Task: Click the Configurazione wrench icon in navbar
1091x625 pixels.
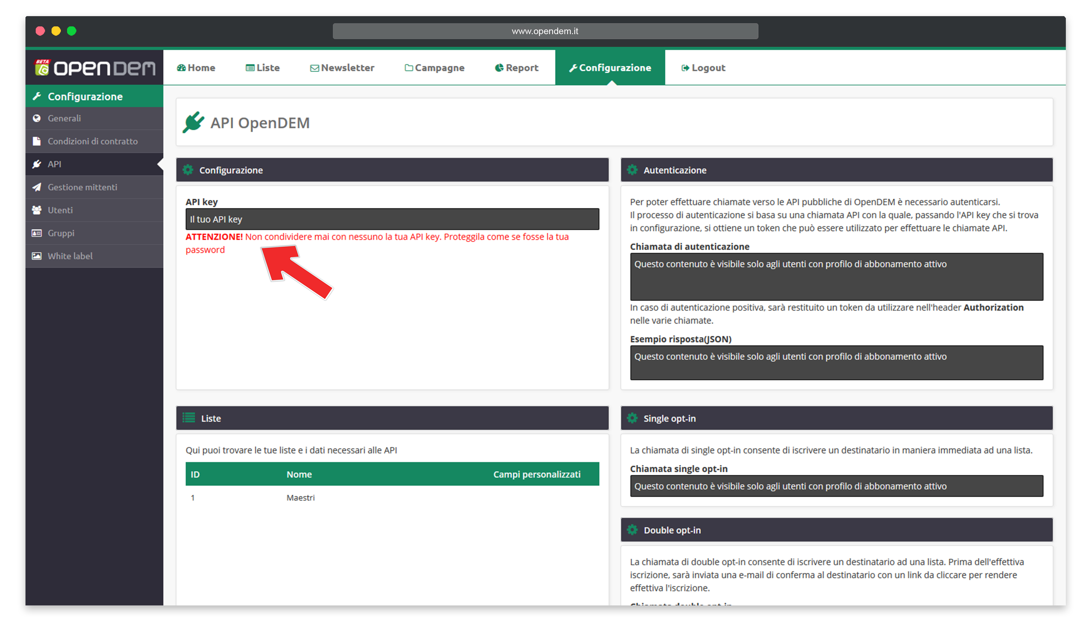Action: click(573, 68)
